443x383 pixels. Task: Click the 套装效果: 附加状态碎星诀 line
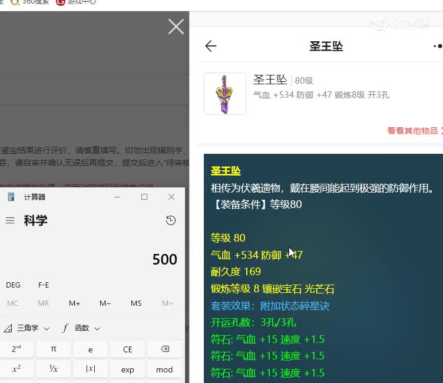270,306
